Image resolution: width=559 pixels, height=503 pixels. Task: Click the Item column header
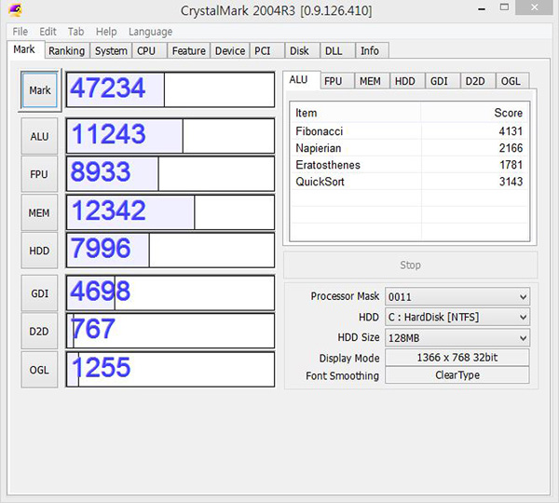pyautogui.click(x=356, y=113)
